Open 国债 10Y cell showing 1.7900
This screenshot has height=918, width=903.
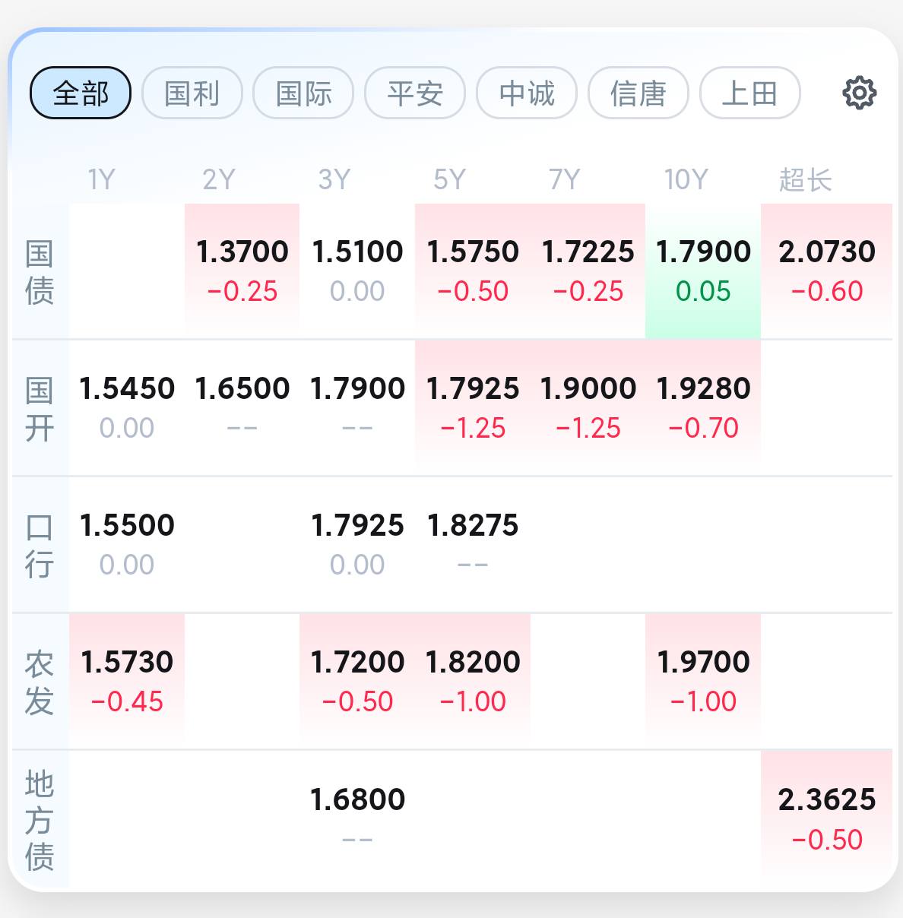[703, 271]
